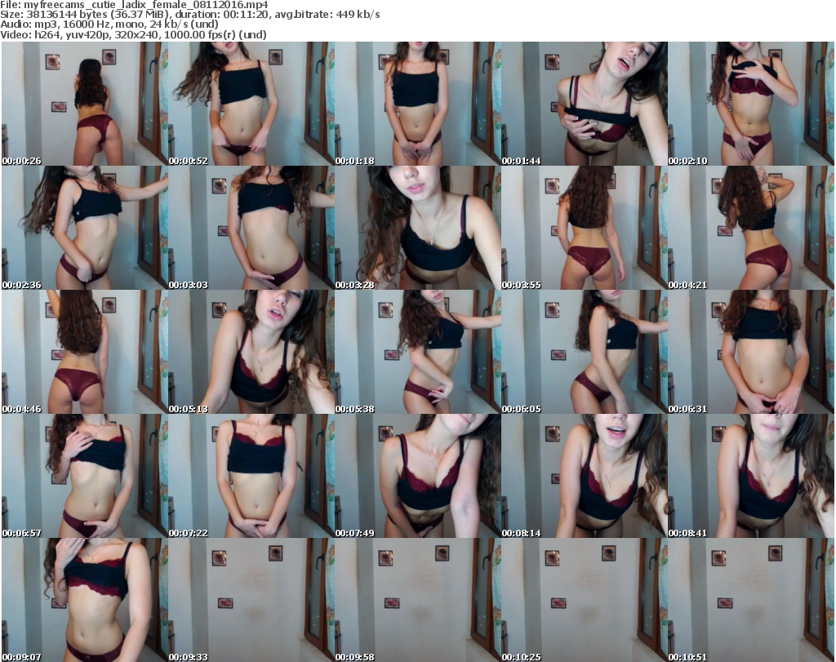Open the thumbnail stamped 00:00:26
Screen dimensions: 836x662
coord(85,104)
